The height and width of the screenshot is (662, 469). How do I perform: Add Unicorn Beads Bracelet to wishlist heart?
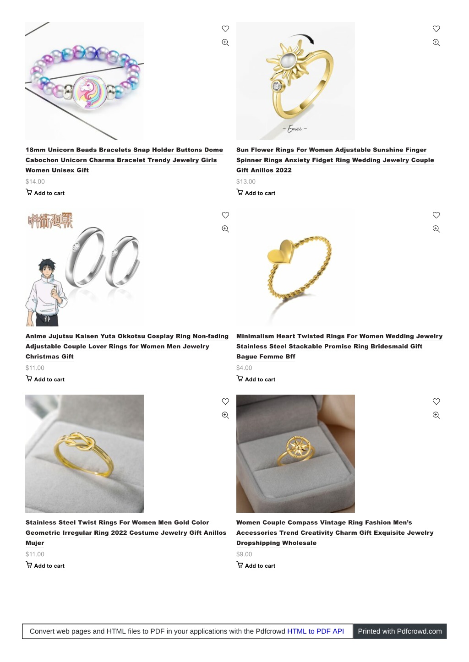(225, 29)
